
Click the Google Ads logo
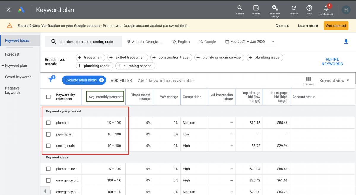(21, 10)
